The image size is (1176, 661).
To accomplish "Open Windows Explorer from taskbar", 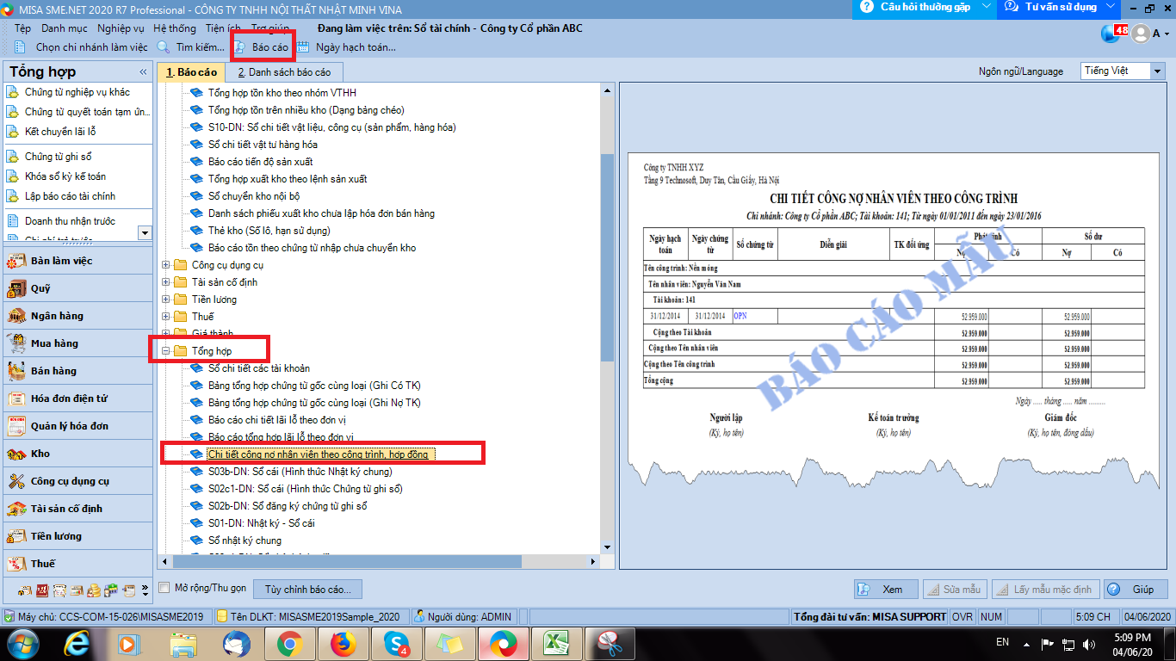I will pyautogui.click(x=183, y=643).
